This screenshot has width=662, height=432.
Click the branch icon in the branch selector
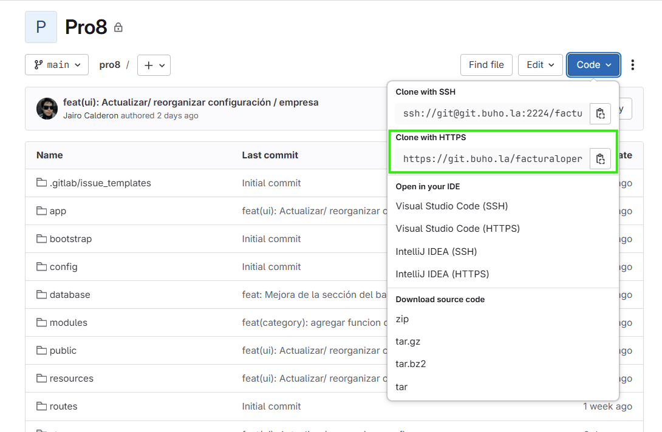click(40, 64)
